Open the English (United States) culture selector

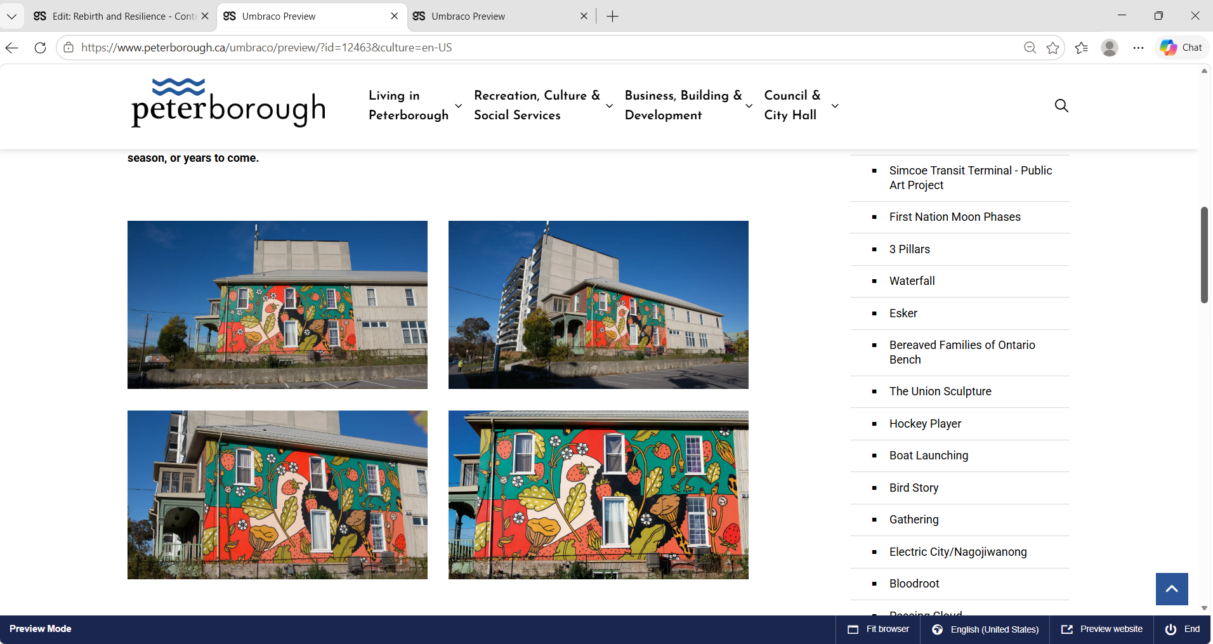click(985, 629)
